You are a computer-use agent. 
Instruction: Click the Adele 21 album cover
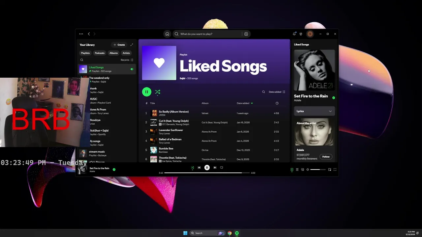point(314,70)
